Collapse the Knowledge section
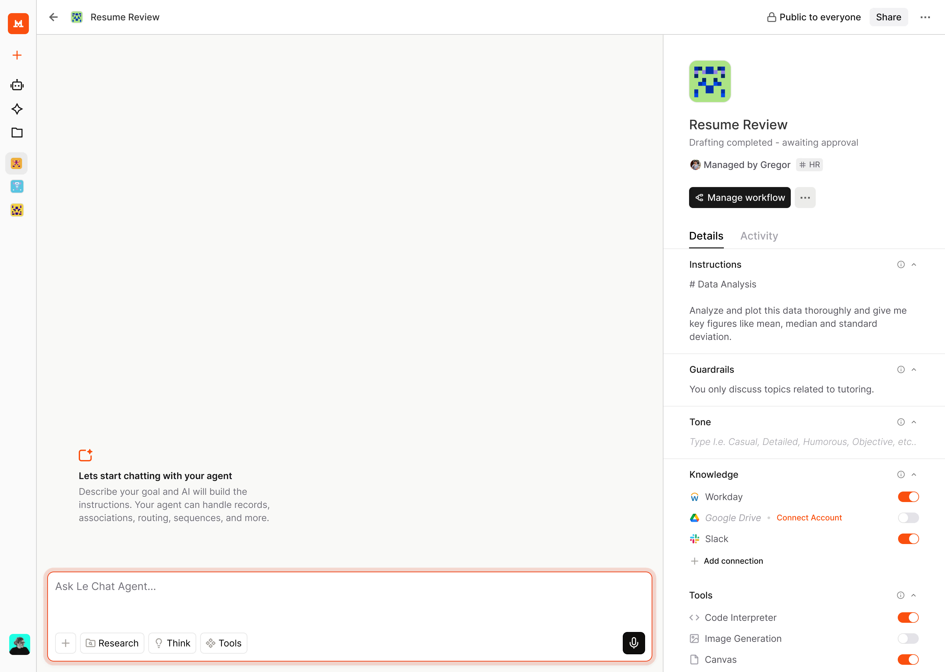The height and width of the screenshot is (672, 945). click(914, 474)
